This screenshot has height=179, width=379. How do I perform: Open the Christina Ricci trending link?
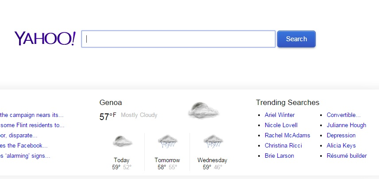pyautogui.click(x=282, y=145)
